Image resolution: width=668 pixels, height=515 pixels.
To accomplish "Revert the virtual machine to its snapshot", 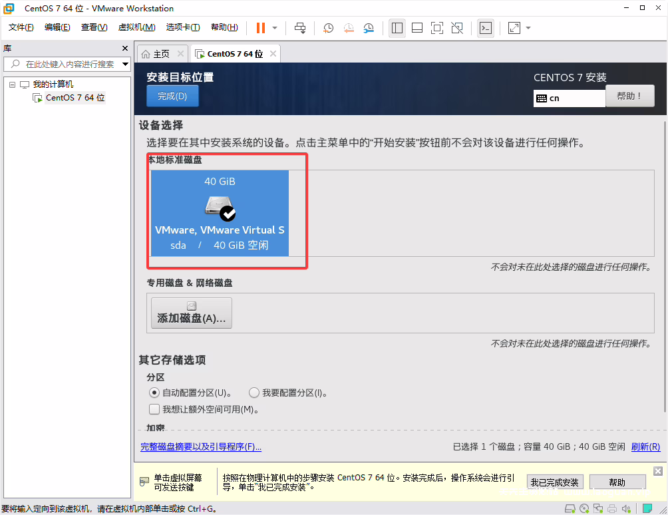I will (x=349, y=28).
